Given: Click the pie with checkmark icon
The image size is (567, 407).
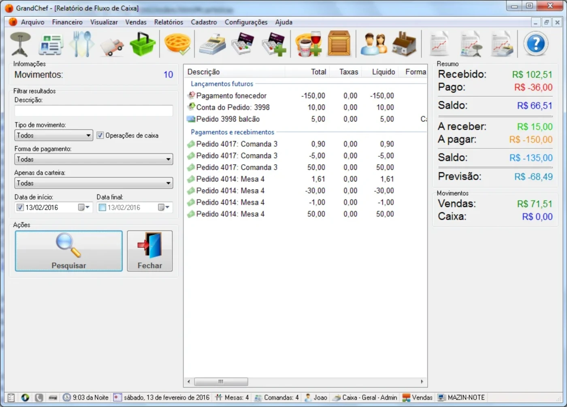Looking at the screenshot, I should tap(177, 44).
